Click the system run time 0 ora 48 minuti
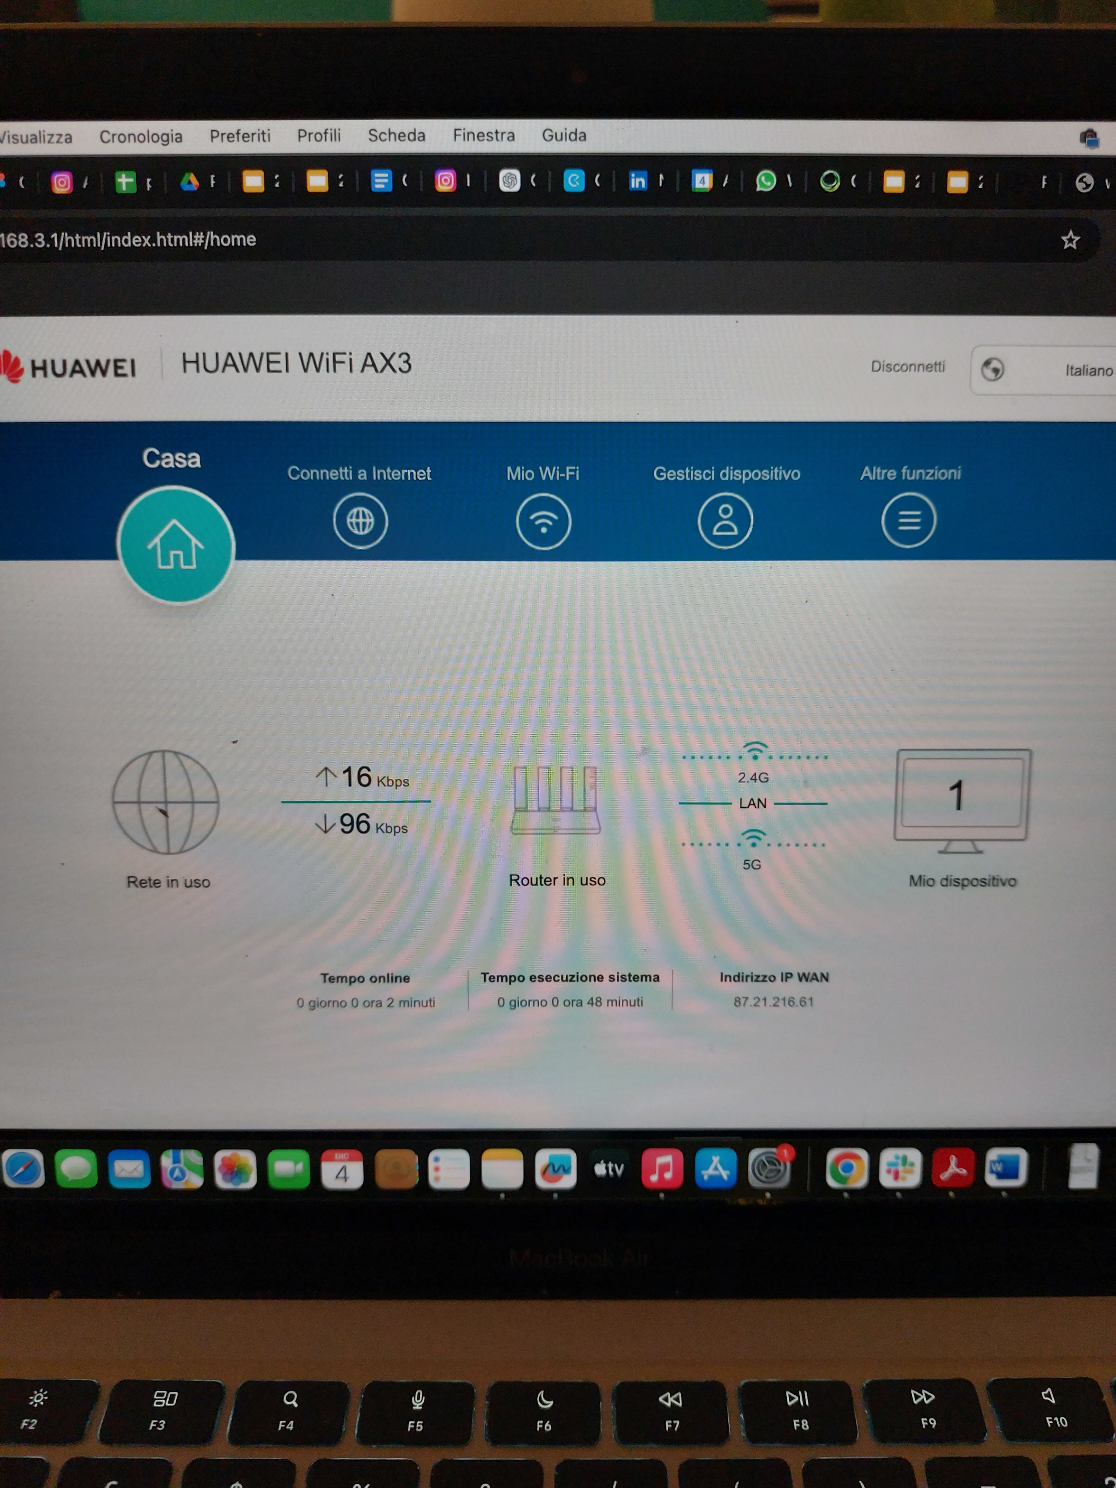The width and height of the screenshot is (1116, 1488). (571, 1002)
